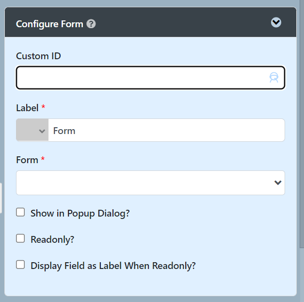Click the Form dropdown's chevron arrow
The width and height of the screenshot is (304, 302).
point(278,183)
